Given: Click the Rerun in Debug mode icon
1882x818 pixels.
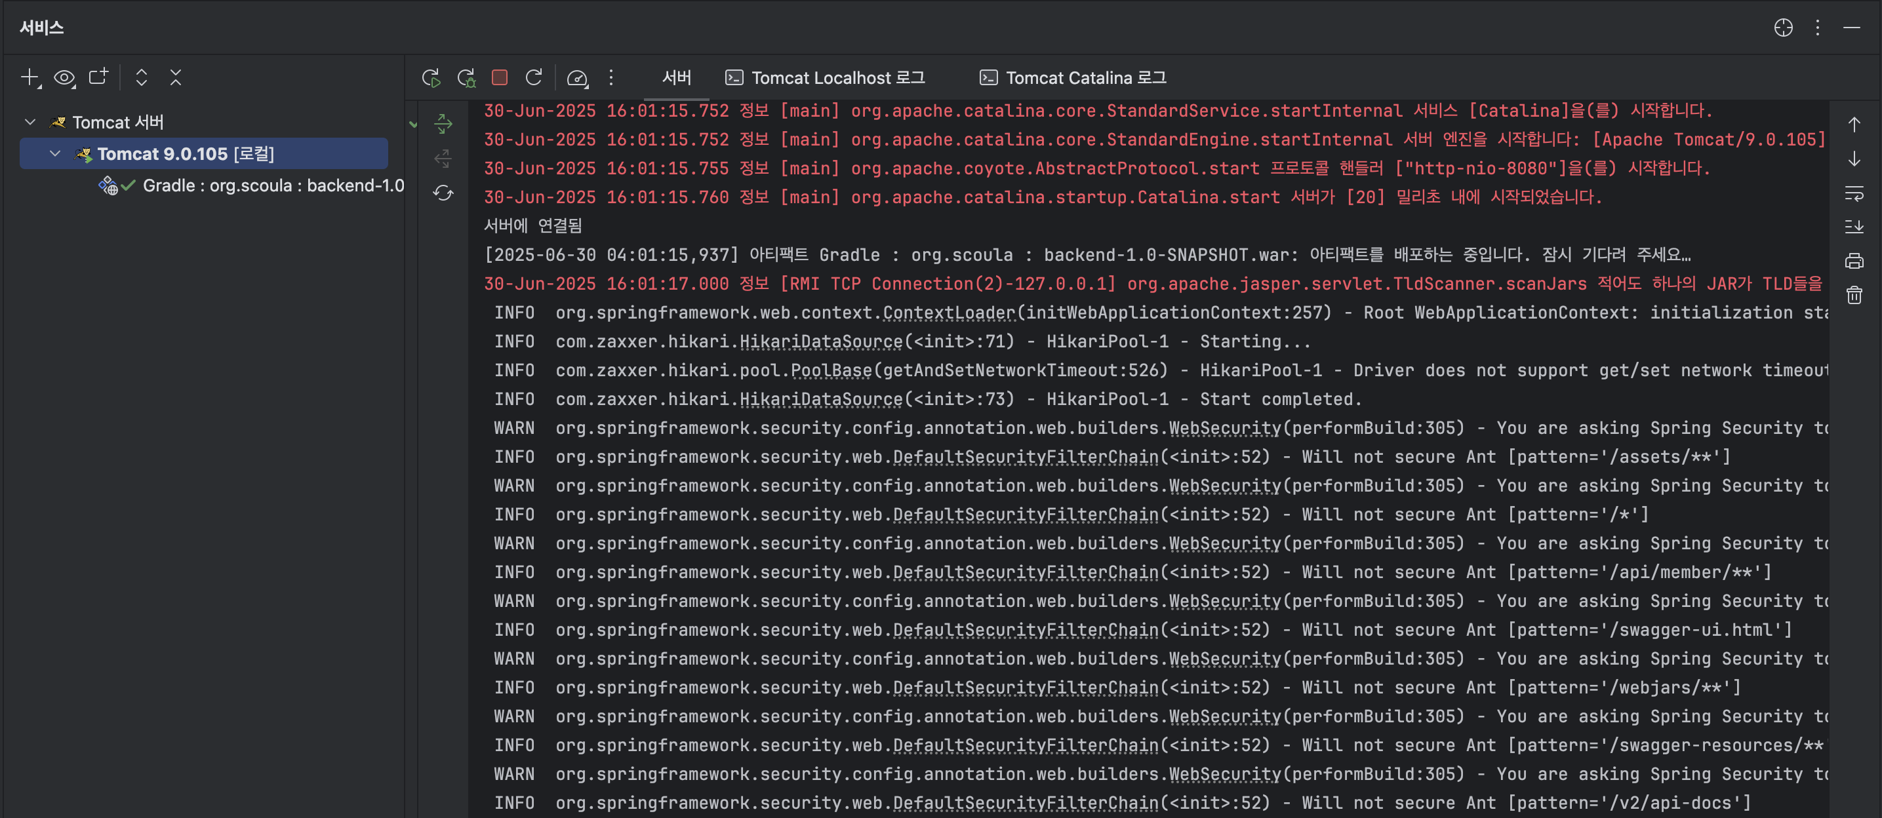Looking at the screenshot, I should pos(466,77).
